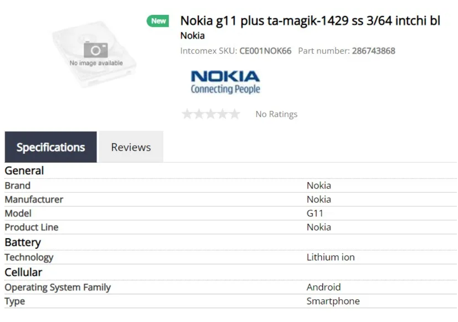Click the "Lithium ion" technology value
The width and height of the screenshot is (458, 322).
point(331,257)
